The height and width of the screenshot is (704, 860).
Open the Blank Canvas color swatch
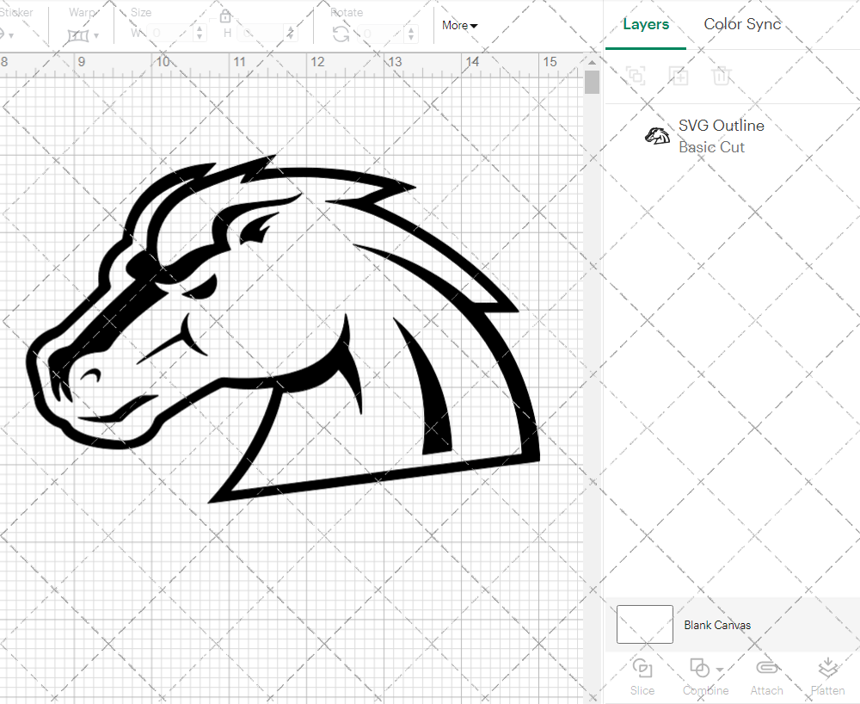tap(643, 625)
